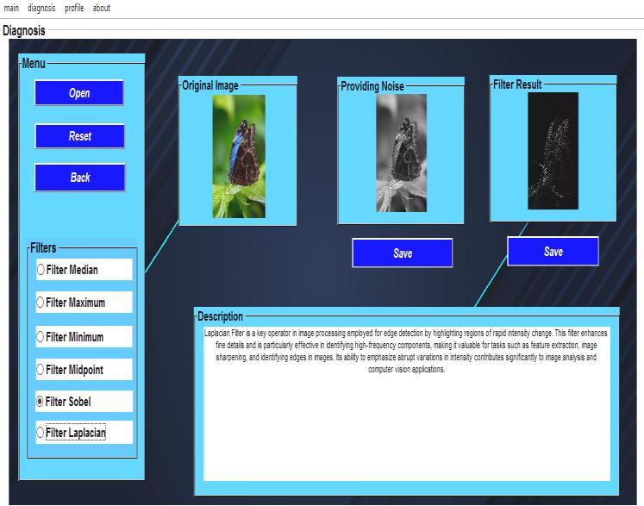This screenshot has width=644, height=506.
Task: Open the main menu item
Action: (x=11, y=8)
